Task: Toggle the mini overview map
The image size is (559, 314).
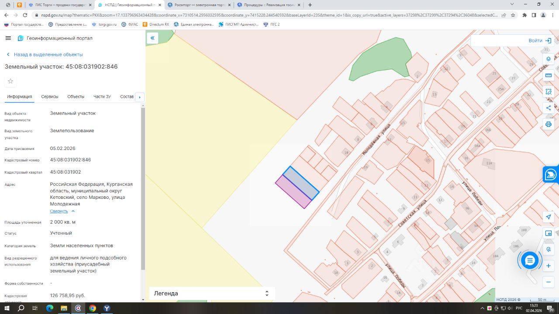Action: click(x=549, y=233)
